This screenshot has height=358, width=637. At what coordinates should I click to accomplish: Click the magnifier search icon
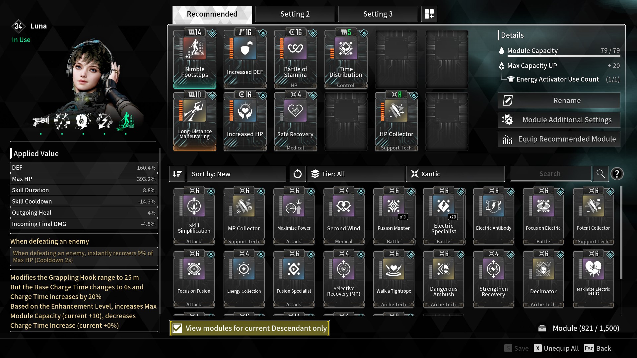601,174
